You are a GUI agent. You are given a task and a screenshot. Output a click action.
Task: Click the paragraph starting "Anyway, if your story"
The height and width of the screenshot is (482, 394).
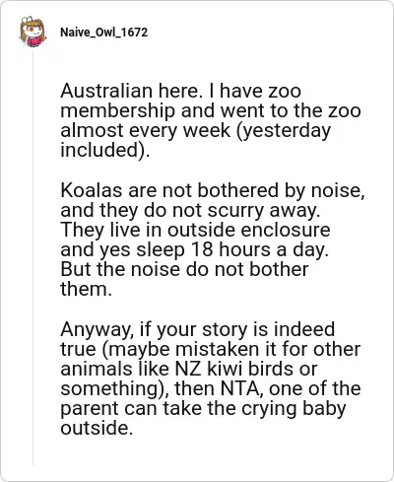pyautogui.click(x=211, y=379)
